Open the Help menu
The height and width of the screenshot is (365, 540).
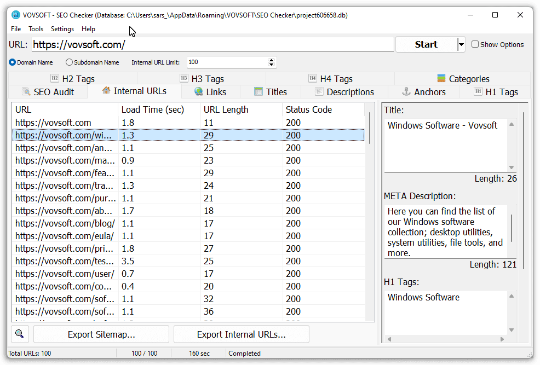[x=88, y=29]
